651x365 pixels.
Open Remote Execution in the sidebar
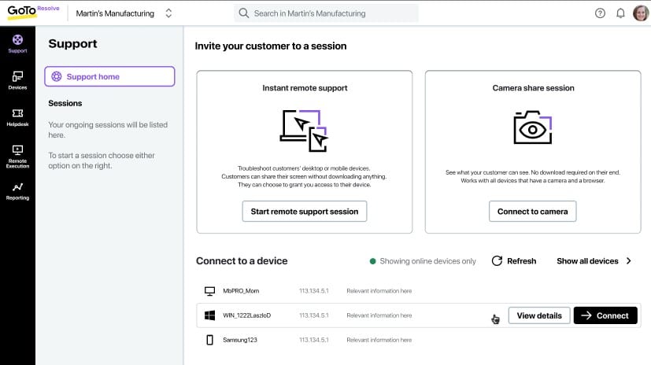click(17, 157)
